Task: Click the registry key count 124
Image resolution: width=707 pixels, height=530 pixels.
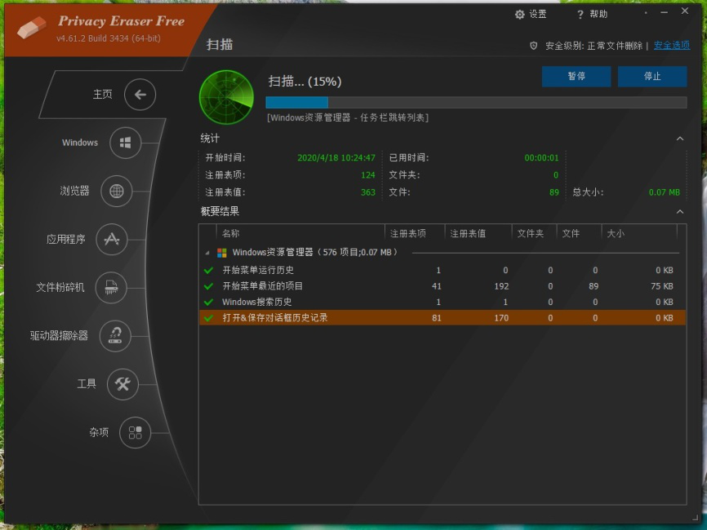Action: (368, 175)
